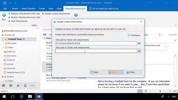Expand the My Team folder
178x100 pixels.
[3, 43]
